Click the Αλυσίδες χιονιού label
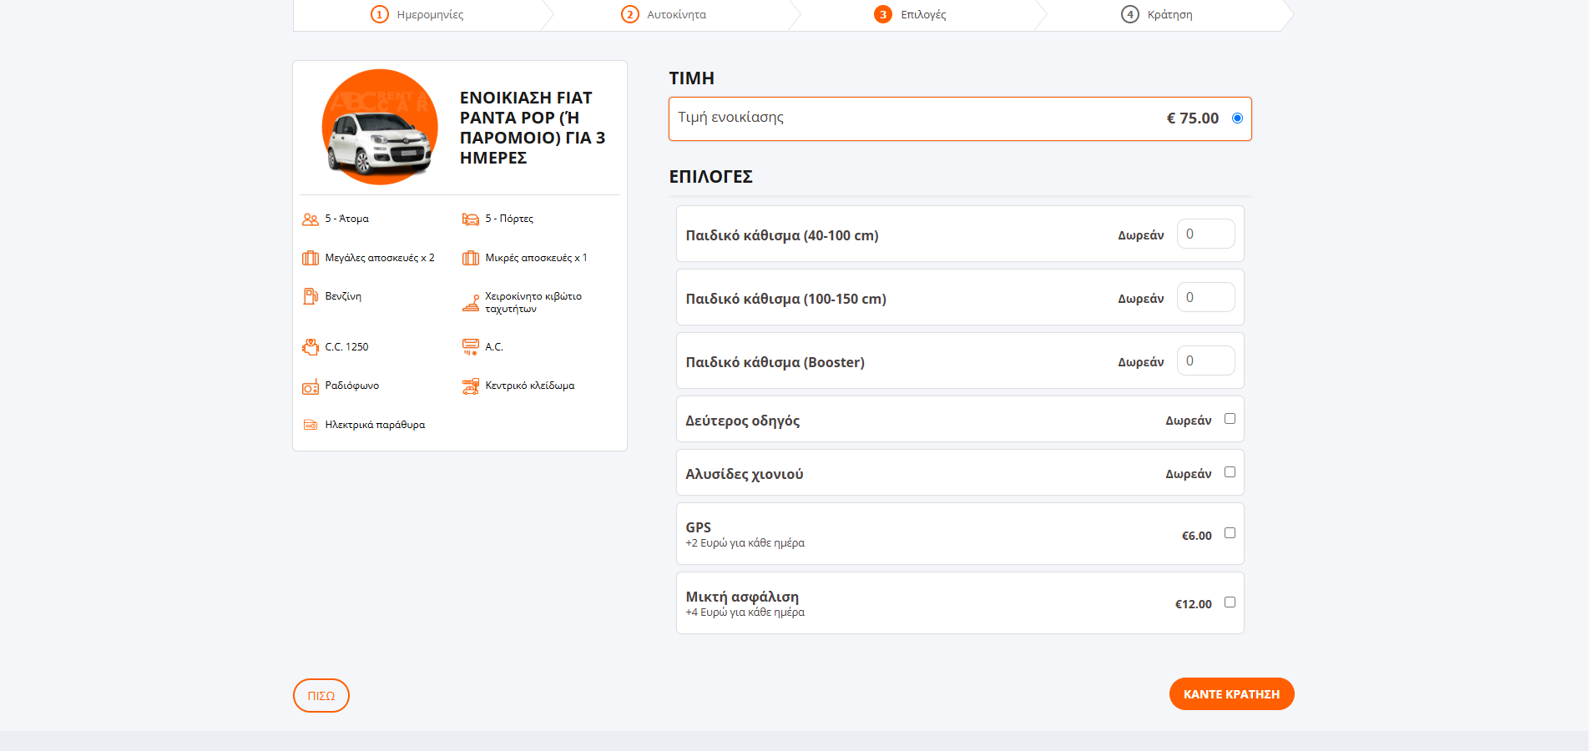1591x751 pixels. [744, 474]
